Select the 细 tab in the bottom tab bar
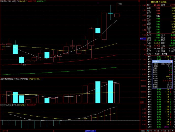Viewport: 175px width, 132px height. tap(155, 131)
